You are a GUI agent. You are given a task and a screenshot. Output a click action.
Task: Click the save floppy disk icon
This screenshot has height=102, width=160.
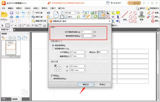click(x=11, y=13)
